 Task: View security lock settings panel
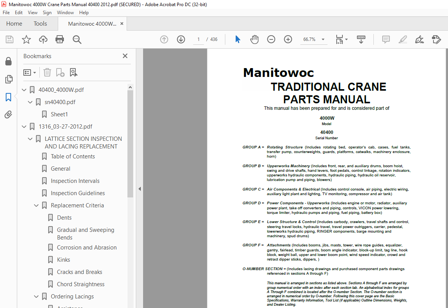point(8,61)
